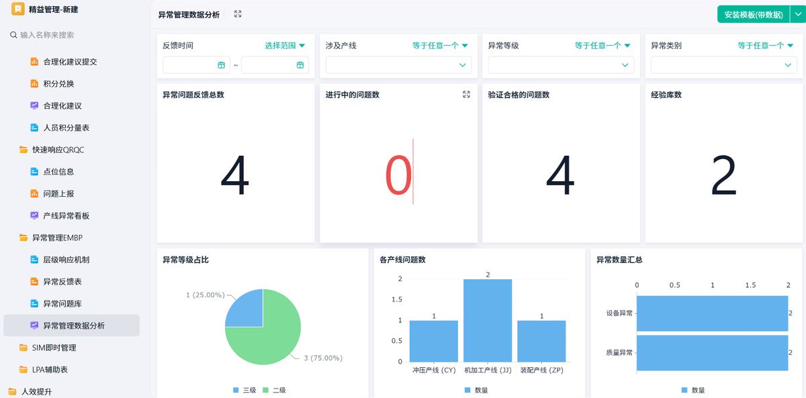Click the 安装模板(带数据) button
Screen dimensions: 806x398
(x=753, y=15)
